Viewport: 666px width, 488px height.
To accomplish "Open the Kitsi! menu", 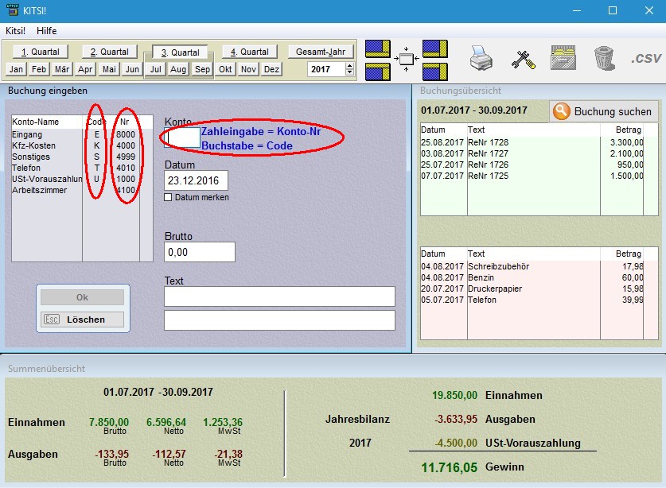I will point(15,31).
